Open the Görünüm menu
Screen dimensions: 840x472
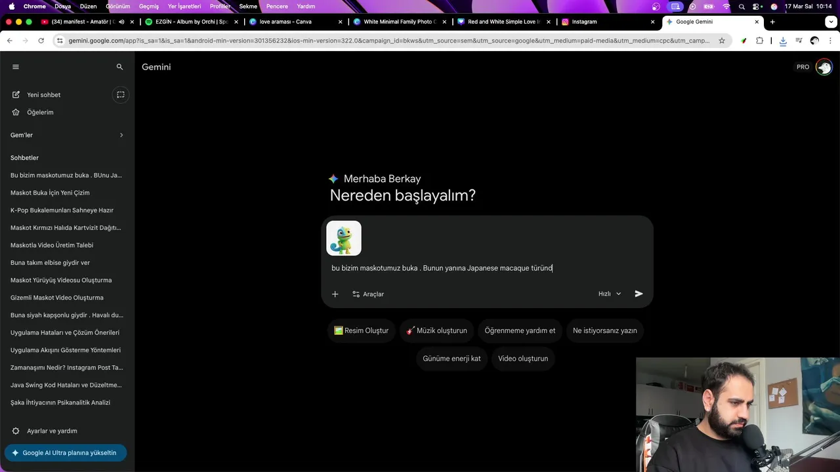[x=118, y=7]
